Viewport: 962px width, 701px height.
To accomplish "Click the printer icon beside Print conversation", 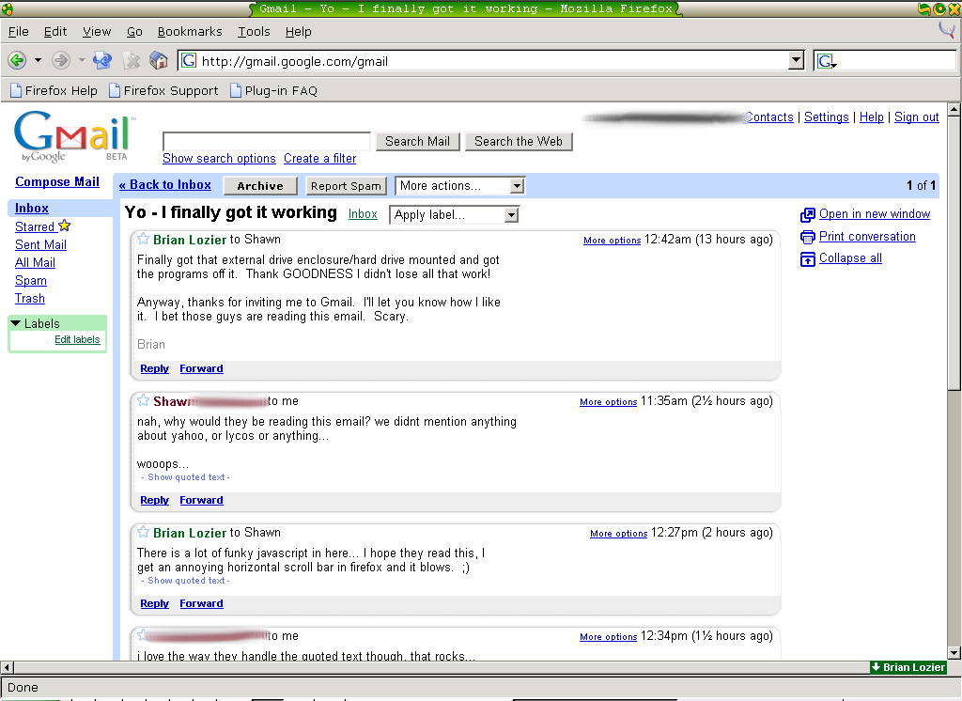I will [807, 237].
